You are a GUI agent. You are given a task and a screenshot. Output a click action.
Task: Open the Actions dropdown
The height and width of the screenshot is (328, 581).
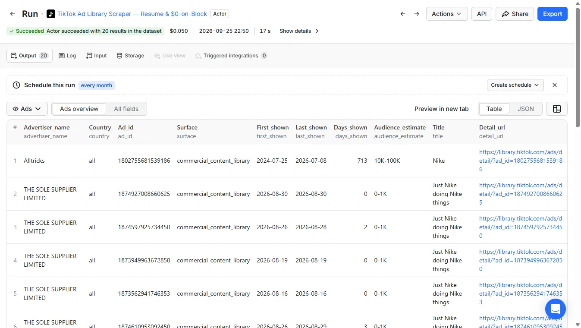point(447,14)
